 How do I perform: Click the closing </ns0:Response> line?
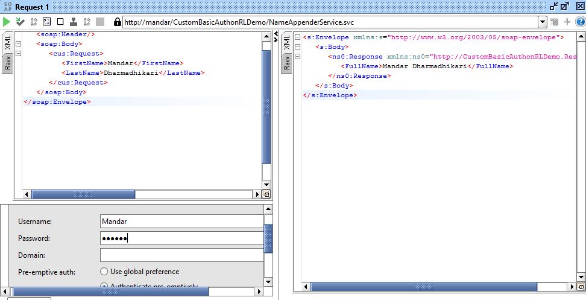tap(359, 76)
